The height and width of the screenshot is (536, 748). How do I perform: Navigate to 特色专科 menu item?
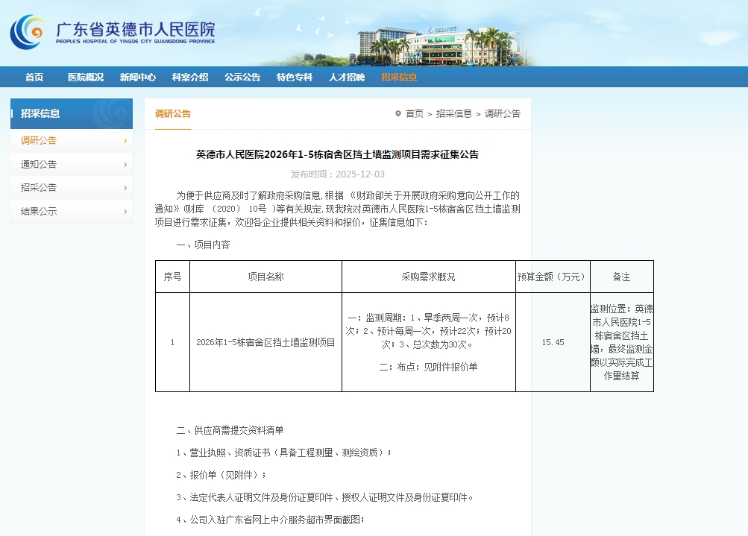pyautogui.click(x=295, y=78)
